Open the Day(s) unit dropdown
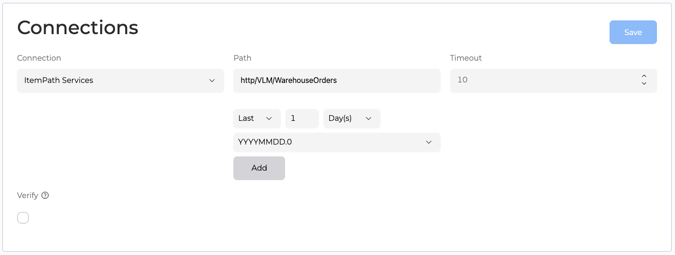 point(351,118)
